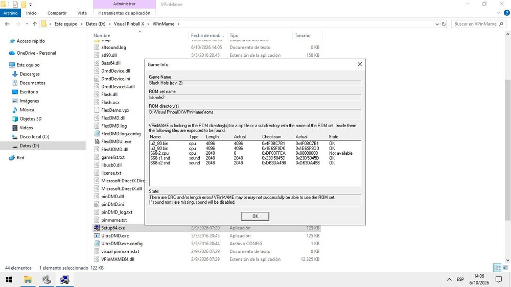Open Descargas folder in sidebar
This screenshot has width=511, height=287.
[x=29, y=74]
